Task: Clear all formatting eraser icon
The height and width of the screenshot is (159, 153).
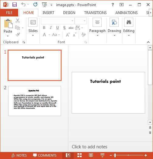Action: [83, 35]
